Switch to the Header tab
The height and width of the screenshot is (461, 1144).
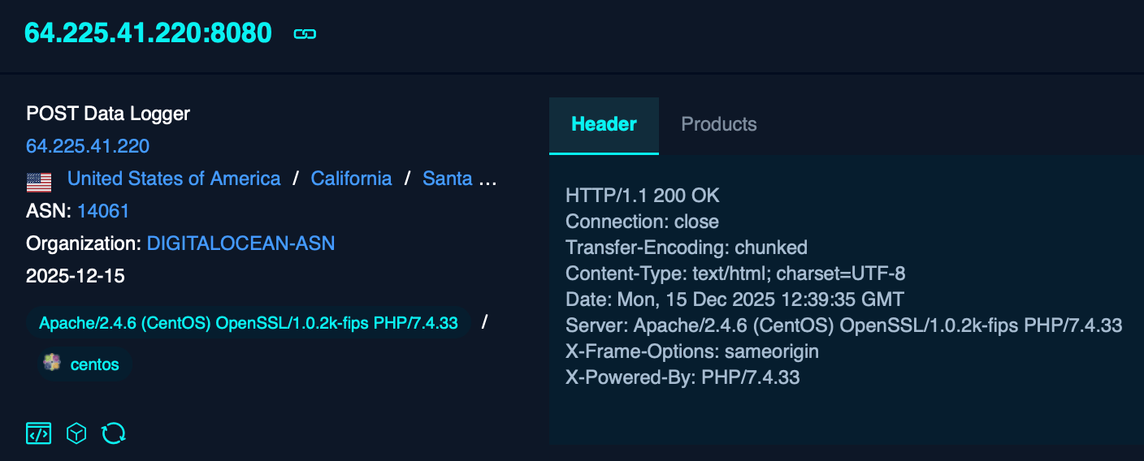click(x=604, y=125)
